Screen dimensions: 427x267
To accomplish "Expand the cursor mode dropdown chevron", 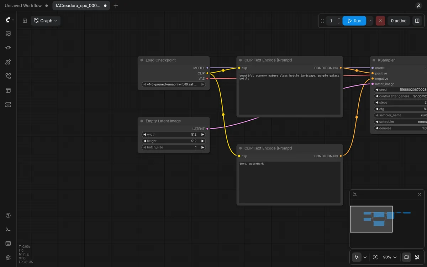I will 365,257.
